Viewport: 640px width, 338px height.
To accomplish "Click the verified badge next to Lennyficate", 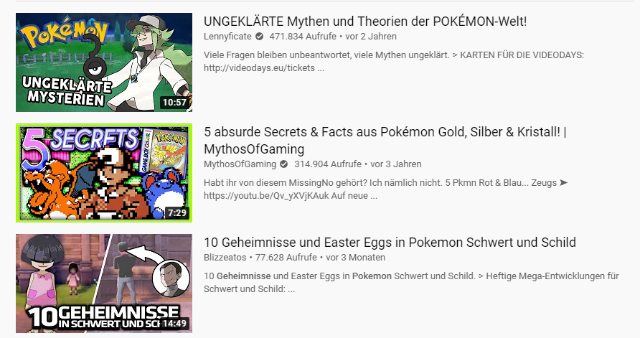I will [259, 37].
